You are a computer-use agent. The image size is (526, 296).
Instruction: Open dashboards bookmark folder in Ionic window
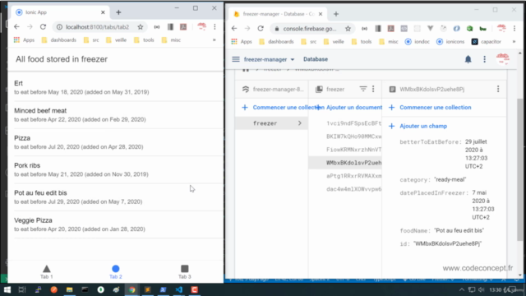pos(59,40)
